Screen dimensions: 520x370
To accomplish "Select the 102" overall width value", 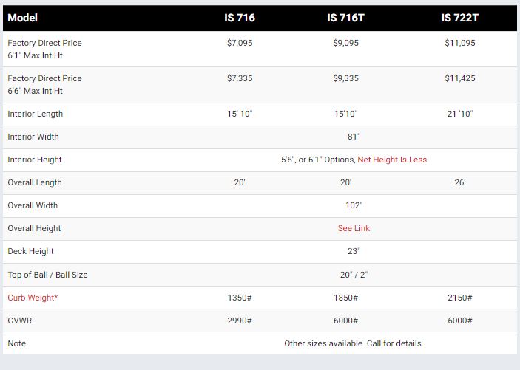I will [x=354, y=205].
